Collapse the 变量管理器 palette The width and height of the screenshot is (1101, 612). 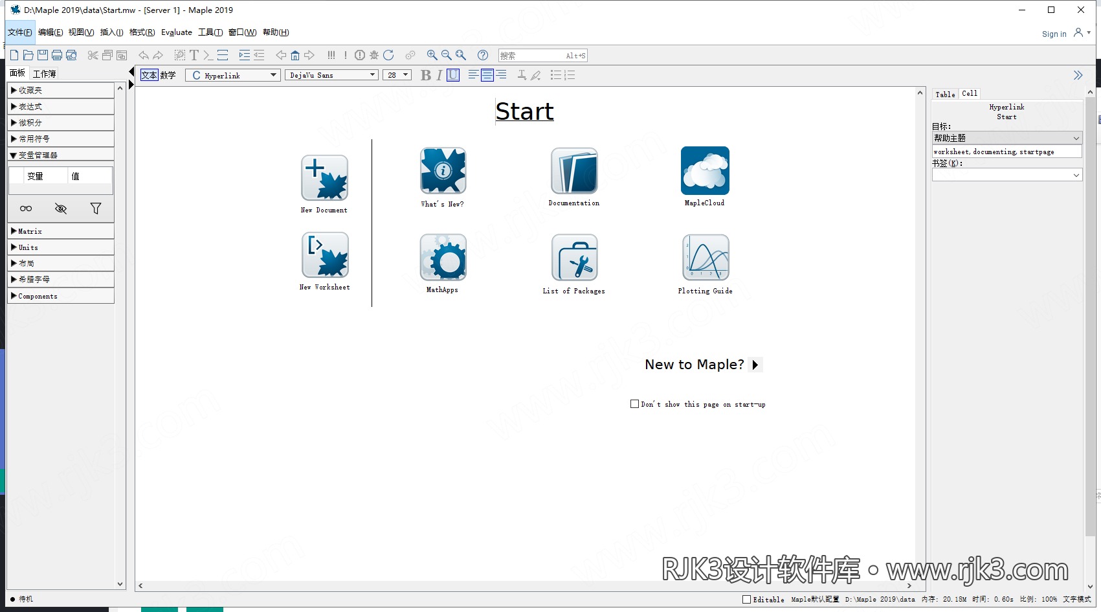click(x=61, y=155)
